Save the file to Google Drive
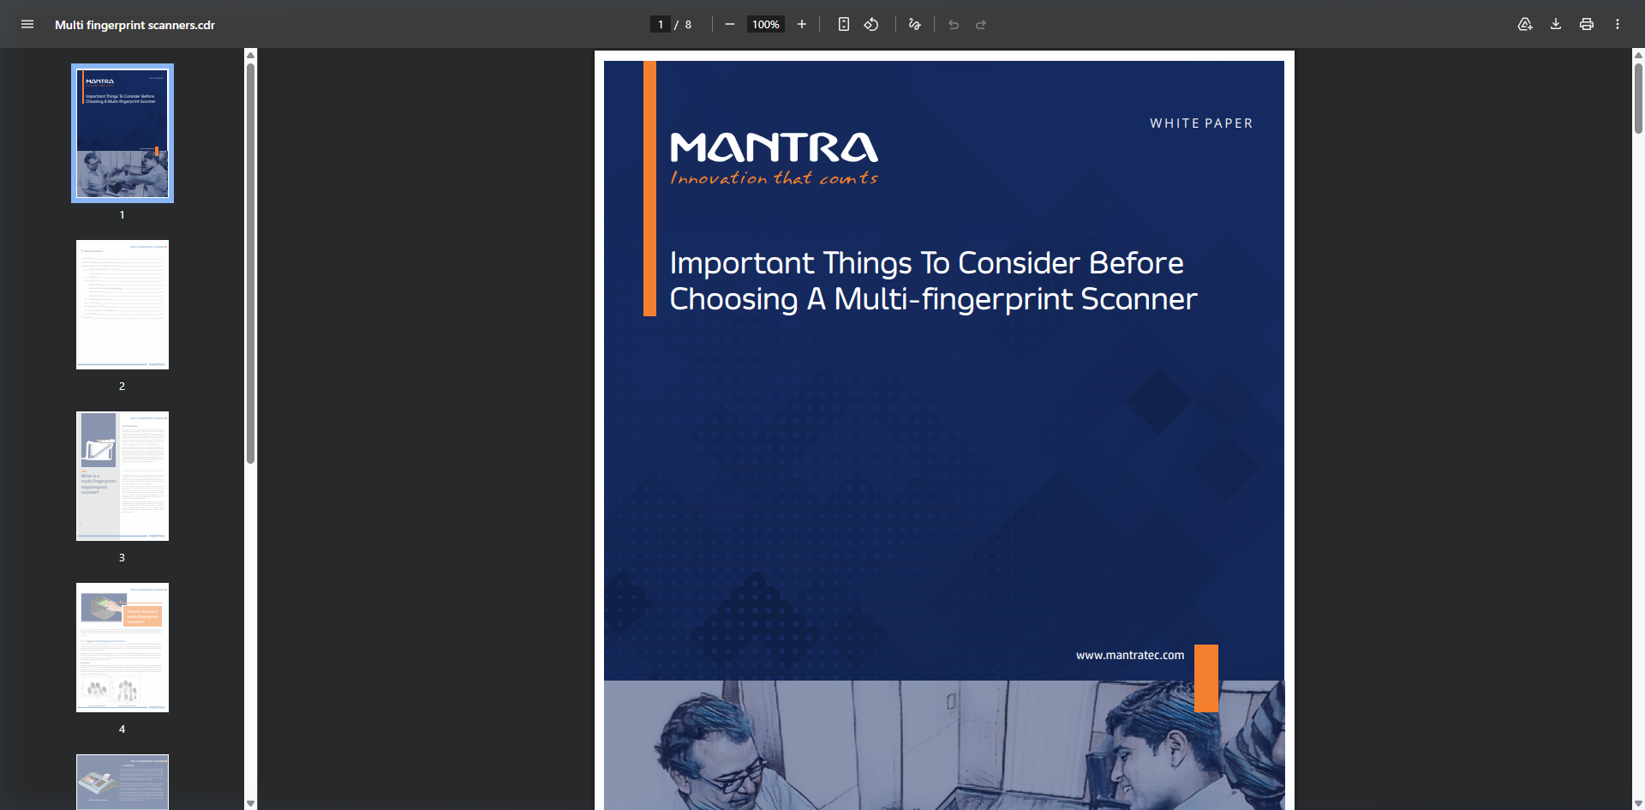Screen dimensions: 1645x810 coord(1525,24)
